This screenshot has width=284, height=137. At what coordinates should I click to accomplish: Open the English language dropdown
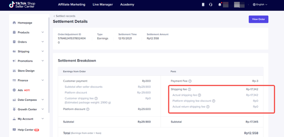coord(260,4)
